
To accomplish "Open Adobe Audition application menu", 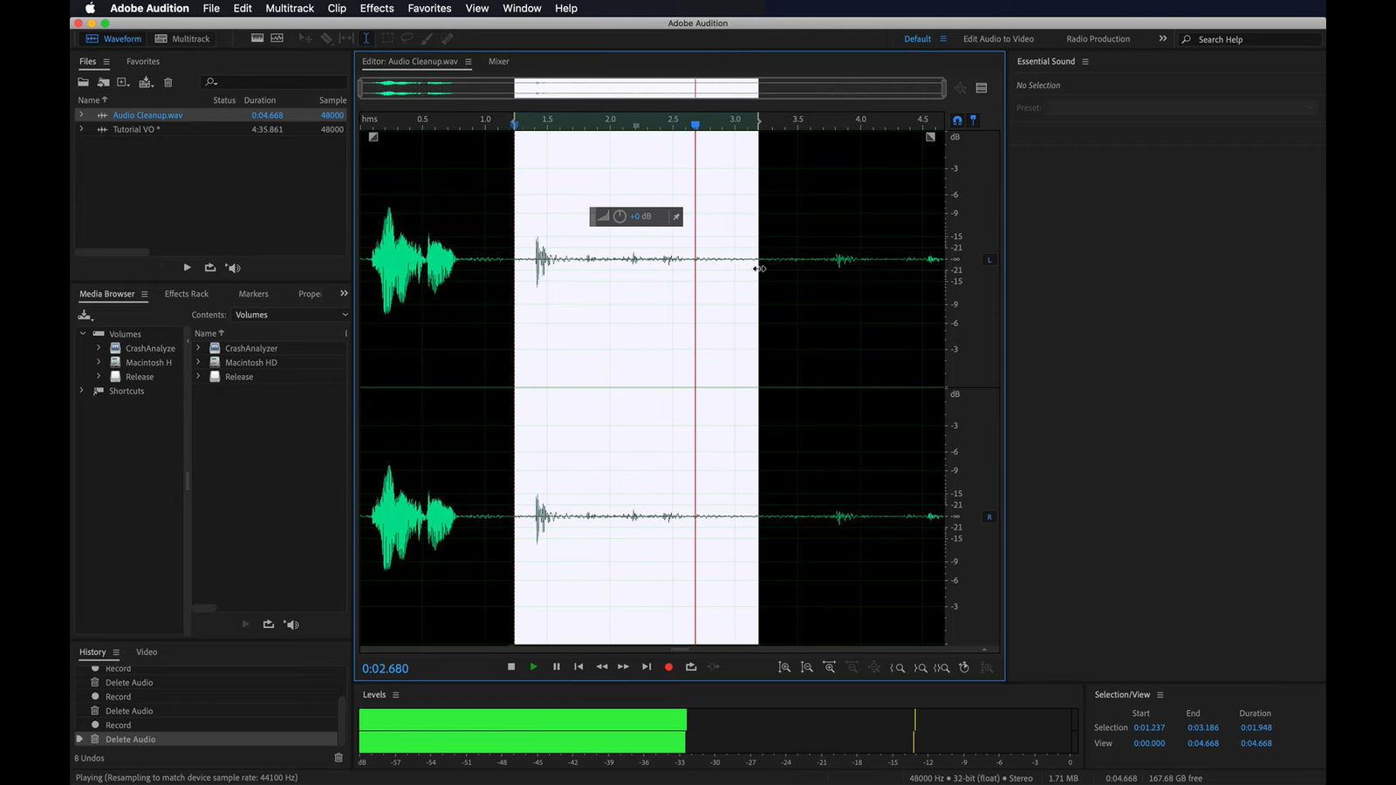I will 149,8.
